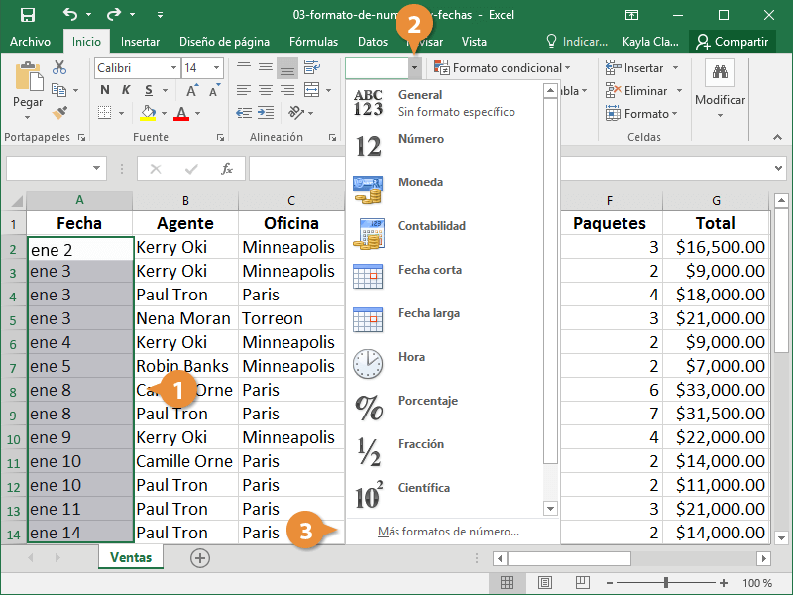This screenshot has height=595, width=793.
Task: Click the Save icon in title bar
Action: (x=28, y=15)
